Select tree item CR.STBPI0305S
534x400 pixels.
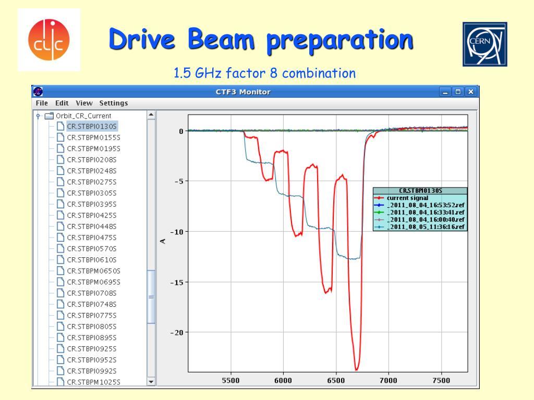(x=92, y=193)
